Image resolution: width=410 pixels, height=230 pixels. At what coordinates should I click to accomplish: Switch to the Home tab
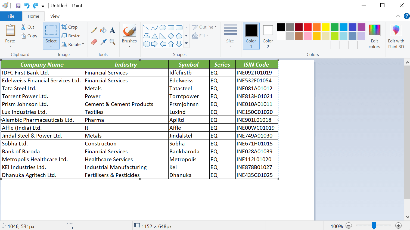click(x=33, y=16)
